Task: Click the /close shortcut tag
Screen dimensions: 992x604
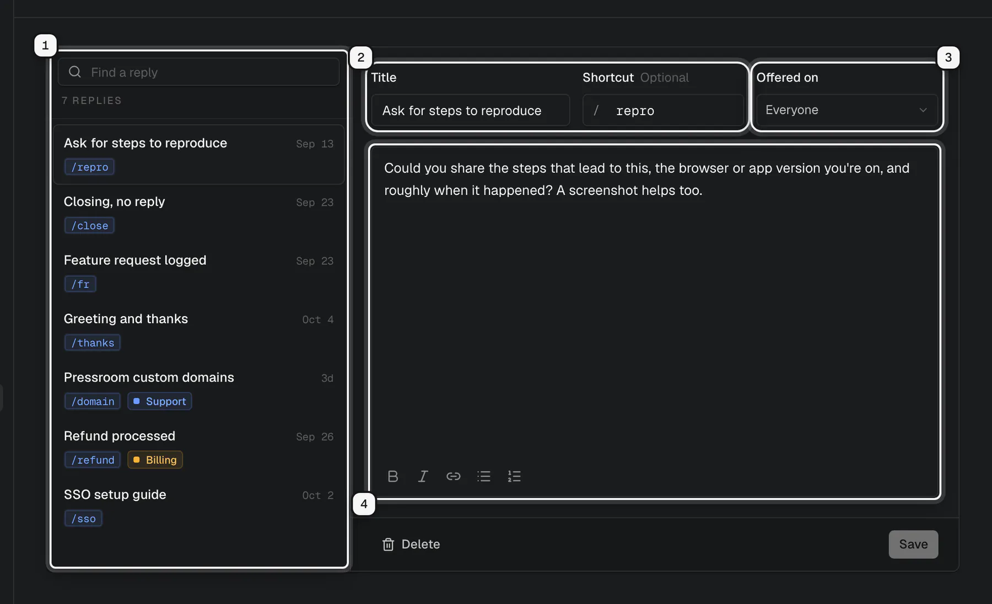Action: (x=89, y=226)
